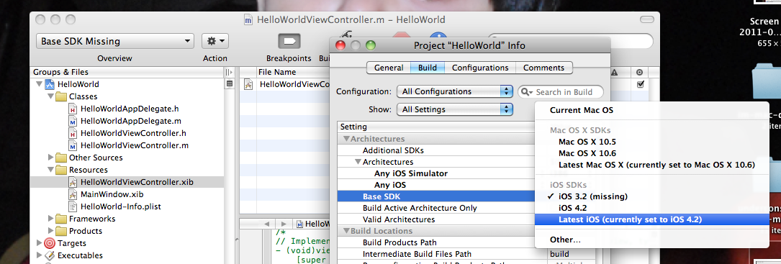
Task: Click the Resources folder icon
Action: 60,170
